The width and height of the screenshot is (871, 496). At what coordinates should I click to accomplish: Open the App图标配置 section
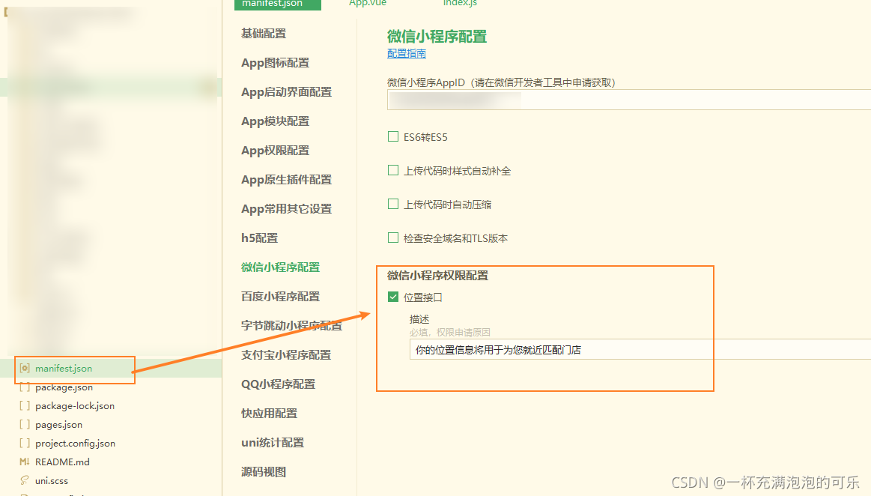pyautogui.click(x=276, y=63)
